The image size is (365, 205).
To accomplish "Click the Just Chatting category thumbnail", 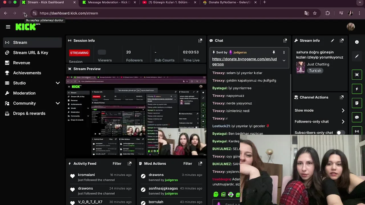I will 301,67.
